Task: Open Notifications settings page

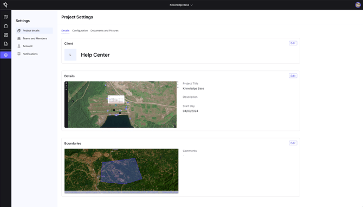Action: (x=34, y=54)
